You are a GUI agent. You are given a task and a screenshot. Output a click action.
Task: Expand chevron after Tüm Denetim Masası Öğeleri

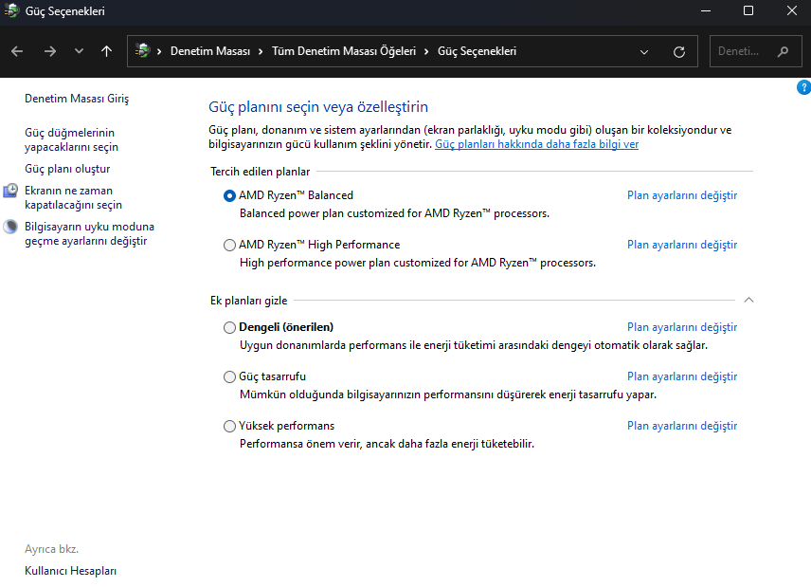pyautogui.click(x=426, y=51)
